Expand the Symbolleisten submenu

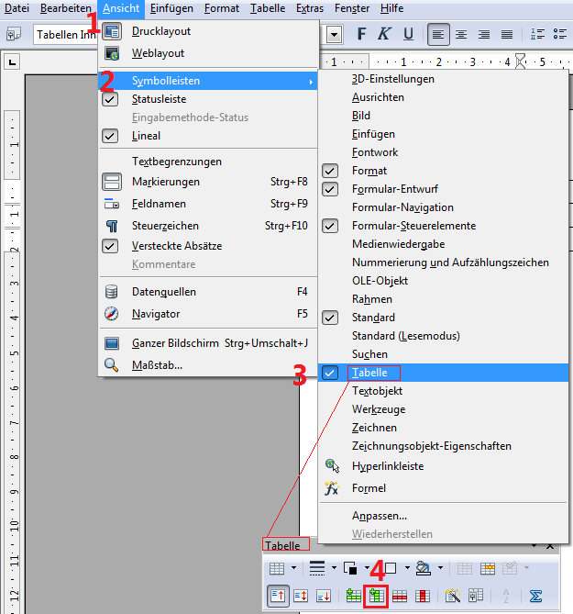point(165,81)
